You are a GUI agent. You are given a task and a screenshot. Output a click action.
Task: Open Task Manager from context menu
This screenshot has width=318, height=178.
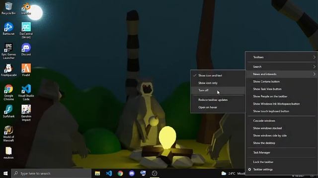tap(282, 153)
